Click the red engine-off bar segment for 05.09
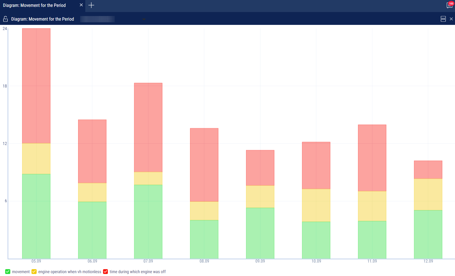 point(36,86)
